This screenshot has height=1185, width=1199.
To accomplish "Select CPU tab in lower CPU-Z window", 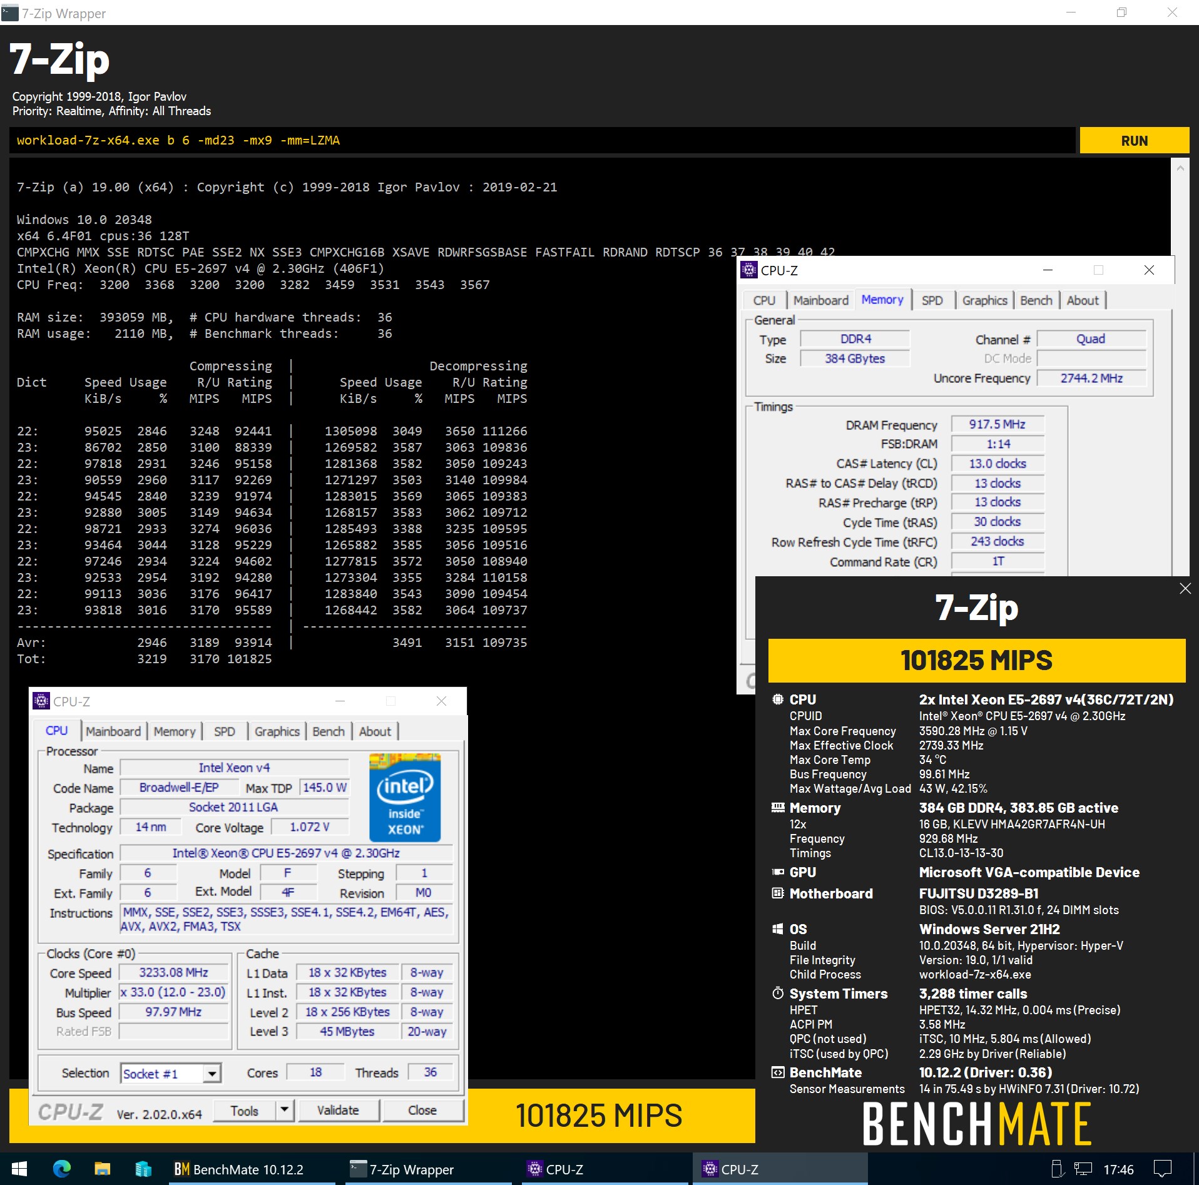I will (56, 731).
